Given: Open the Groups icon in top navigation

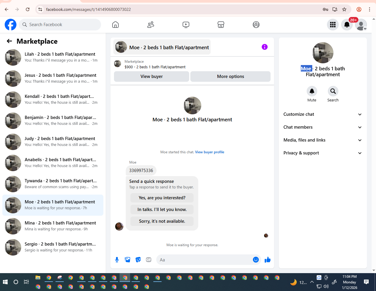Looking at the screenshot, I should (x=256, y=25).
